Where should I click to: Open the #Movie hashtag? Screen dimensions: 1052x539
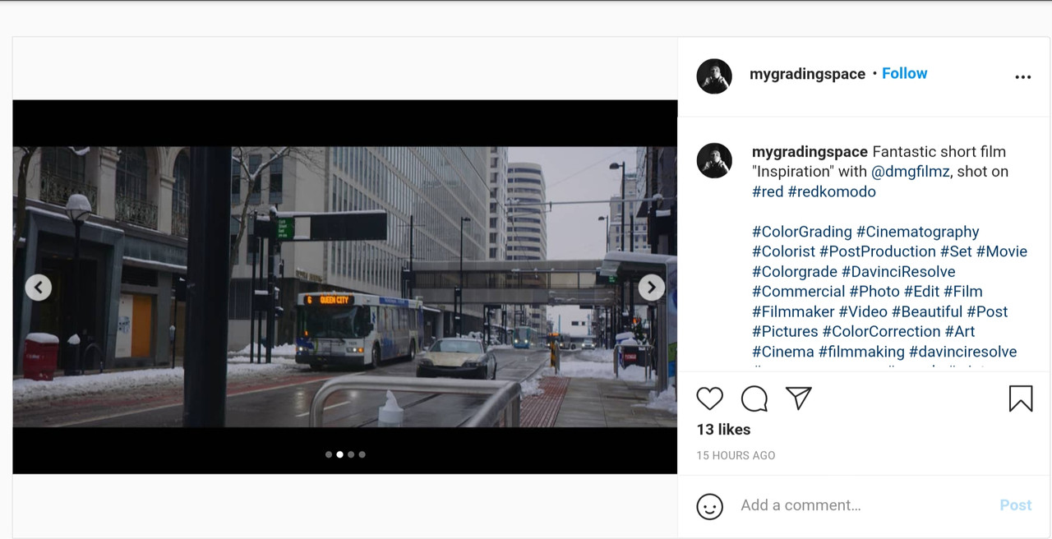point(1002,251)
